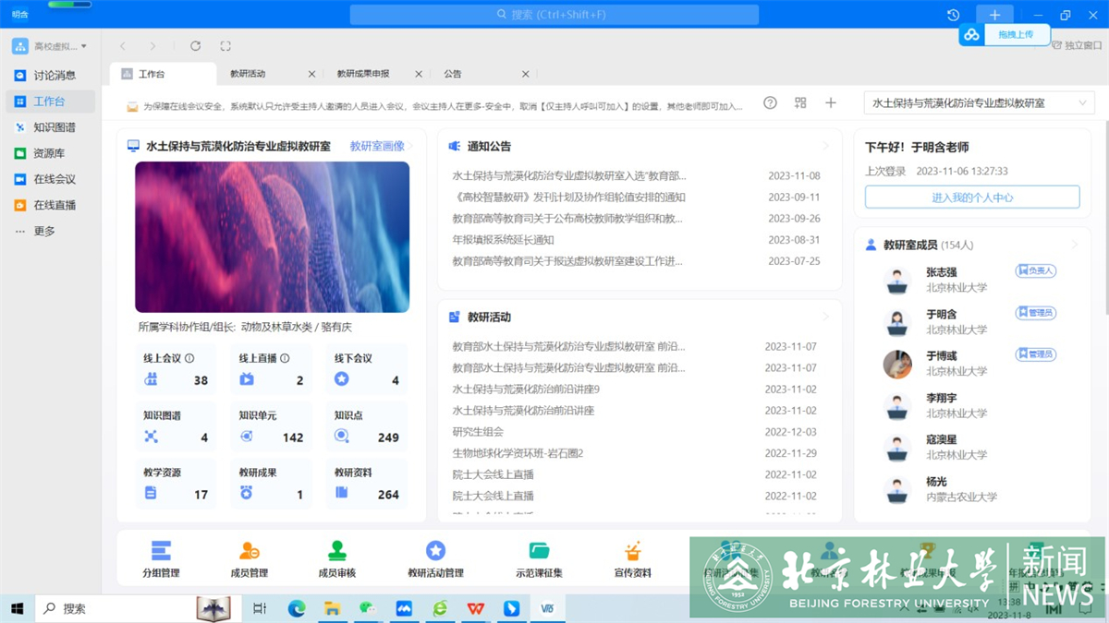Click the refresh icon in navigation bar
This screenshot has height=623, width=1109.
[x=195, y=46]
